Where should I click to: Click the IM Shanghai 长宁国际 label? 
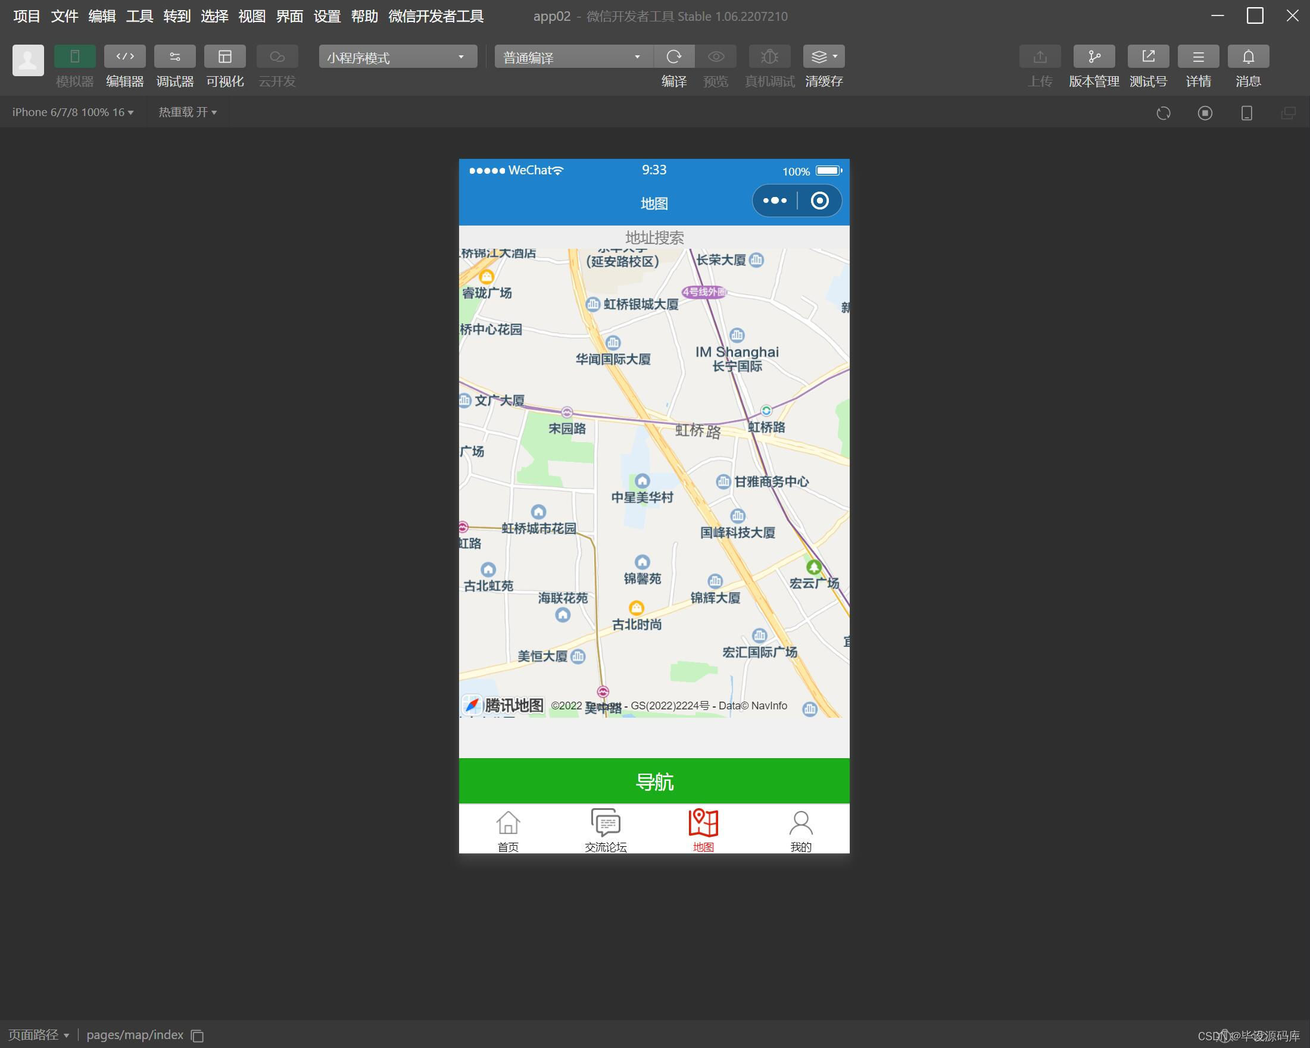737,359
